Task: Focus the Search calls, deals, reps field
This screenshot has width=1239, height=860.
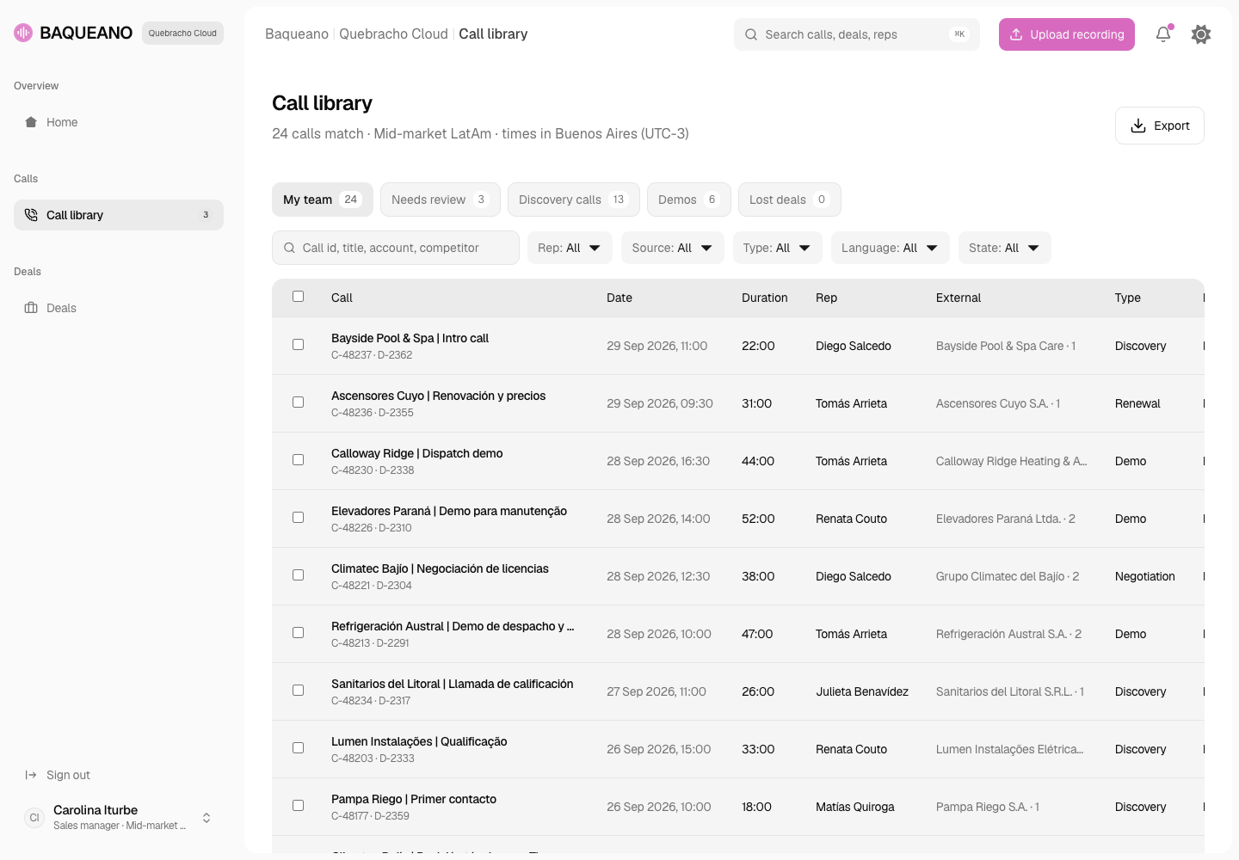Action: [x=857, y=34]
